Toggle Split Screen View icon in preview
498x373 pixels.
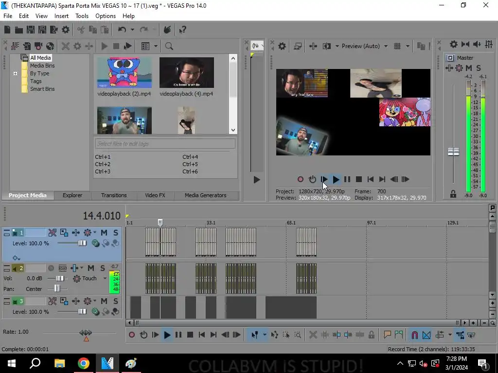(x=327, y=46)
